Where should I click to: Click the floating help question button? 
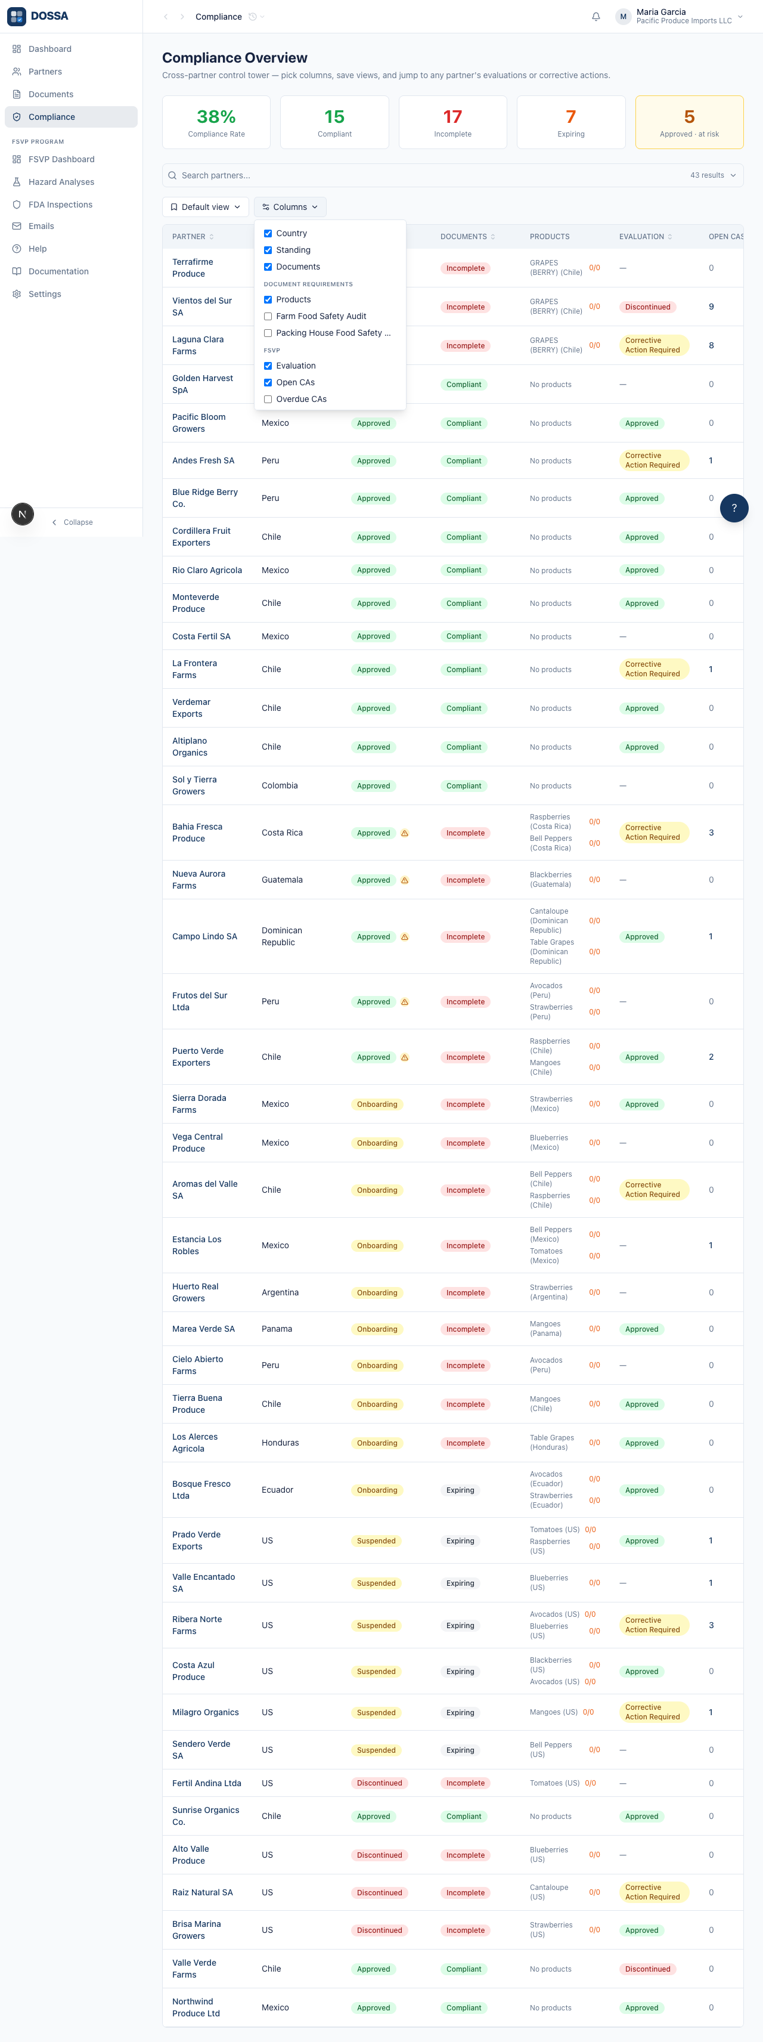734,508
